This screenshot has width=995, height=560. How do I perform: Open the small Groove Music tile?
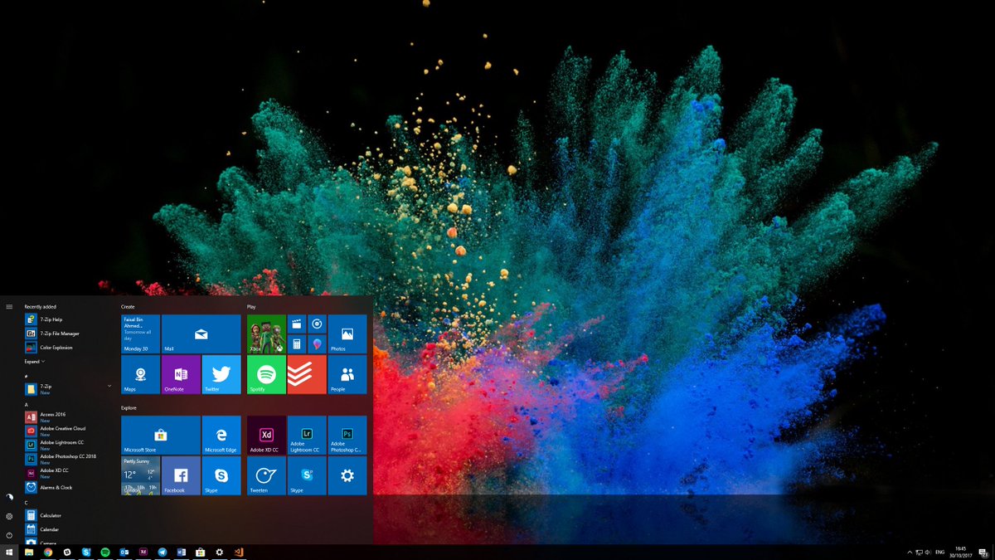[x=317, y=324]
